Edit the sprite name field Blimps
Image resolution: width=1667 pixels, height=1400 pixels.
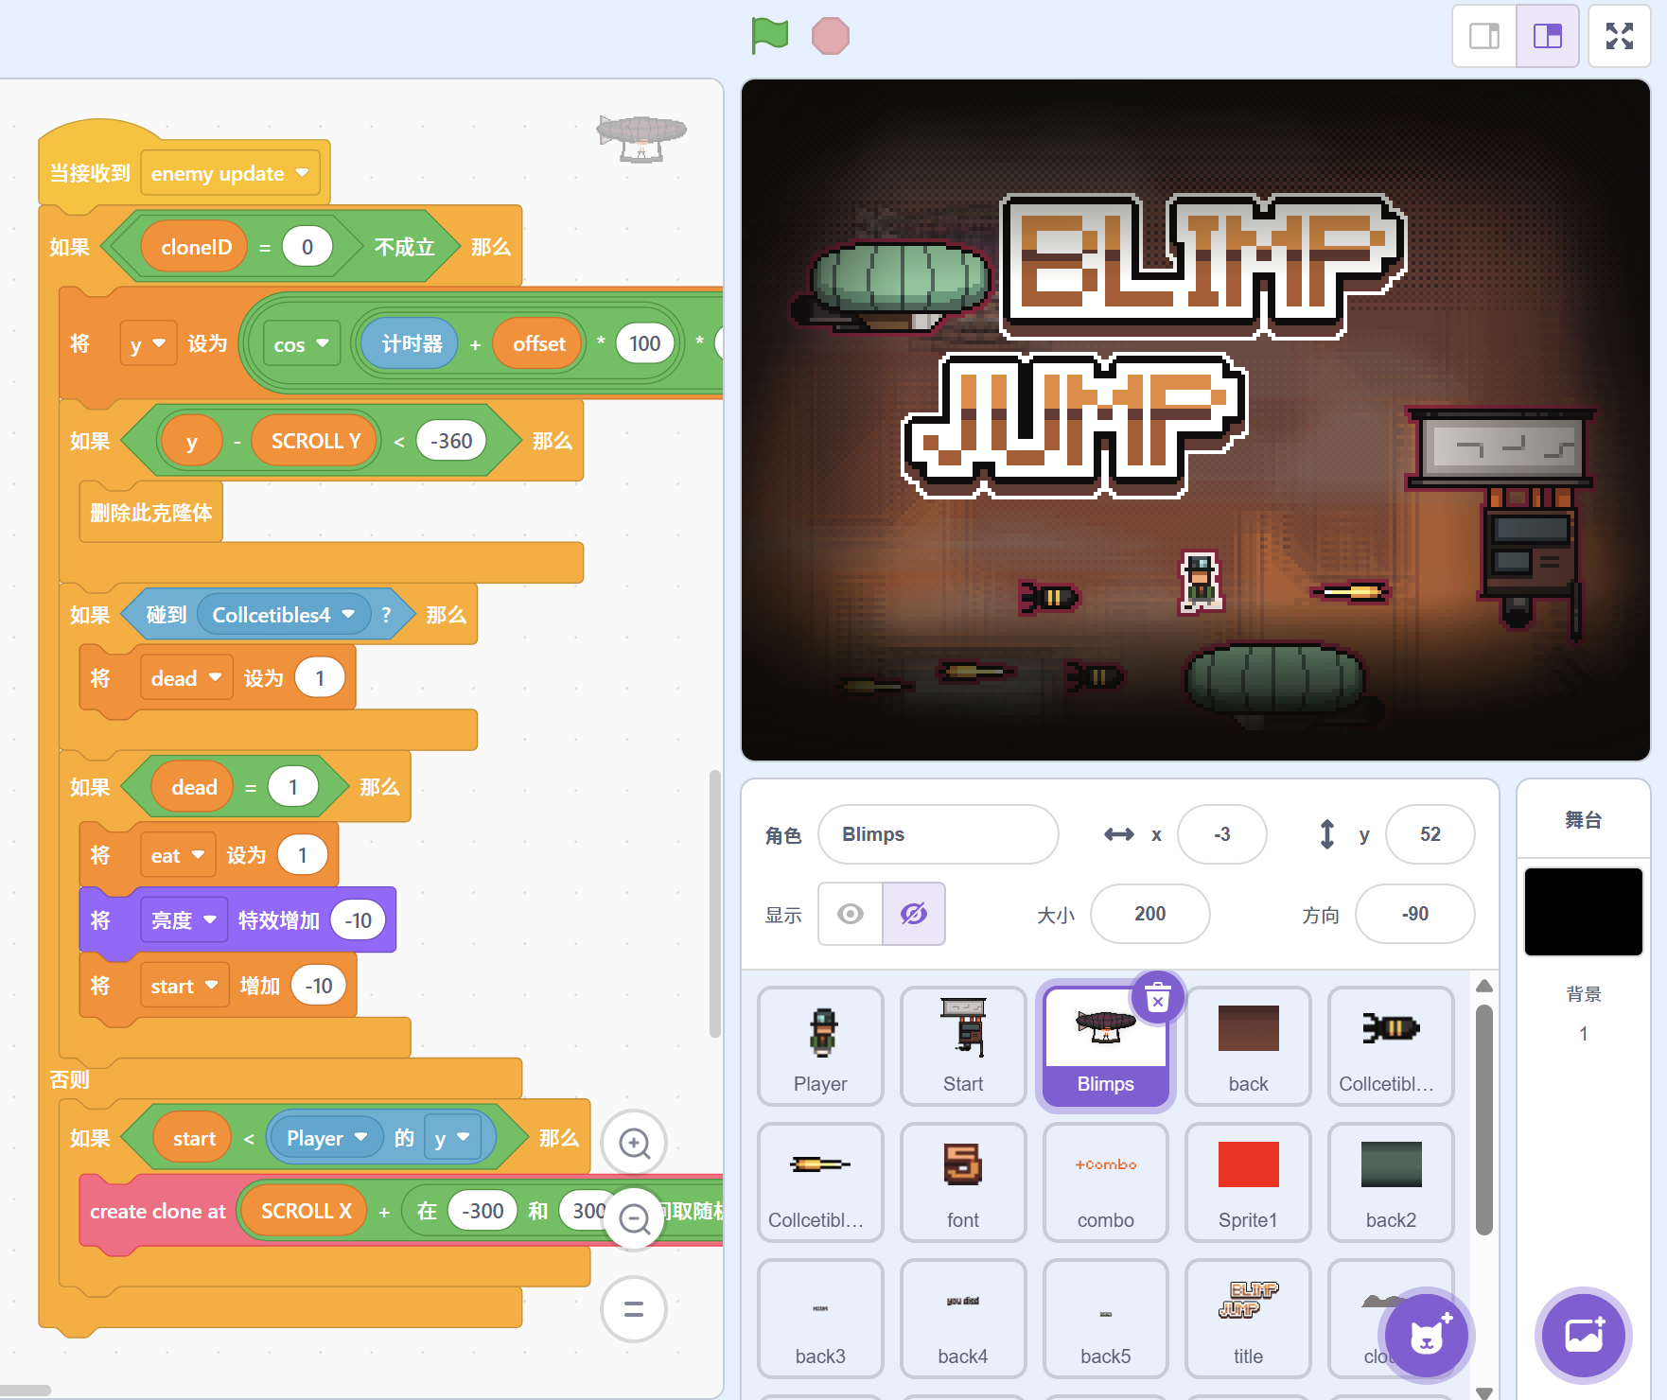pos(939,834)
